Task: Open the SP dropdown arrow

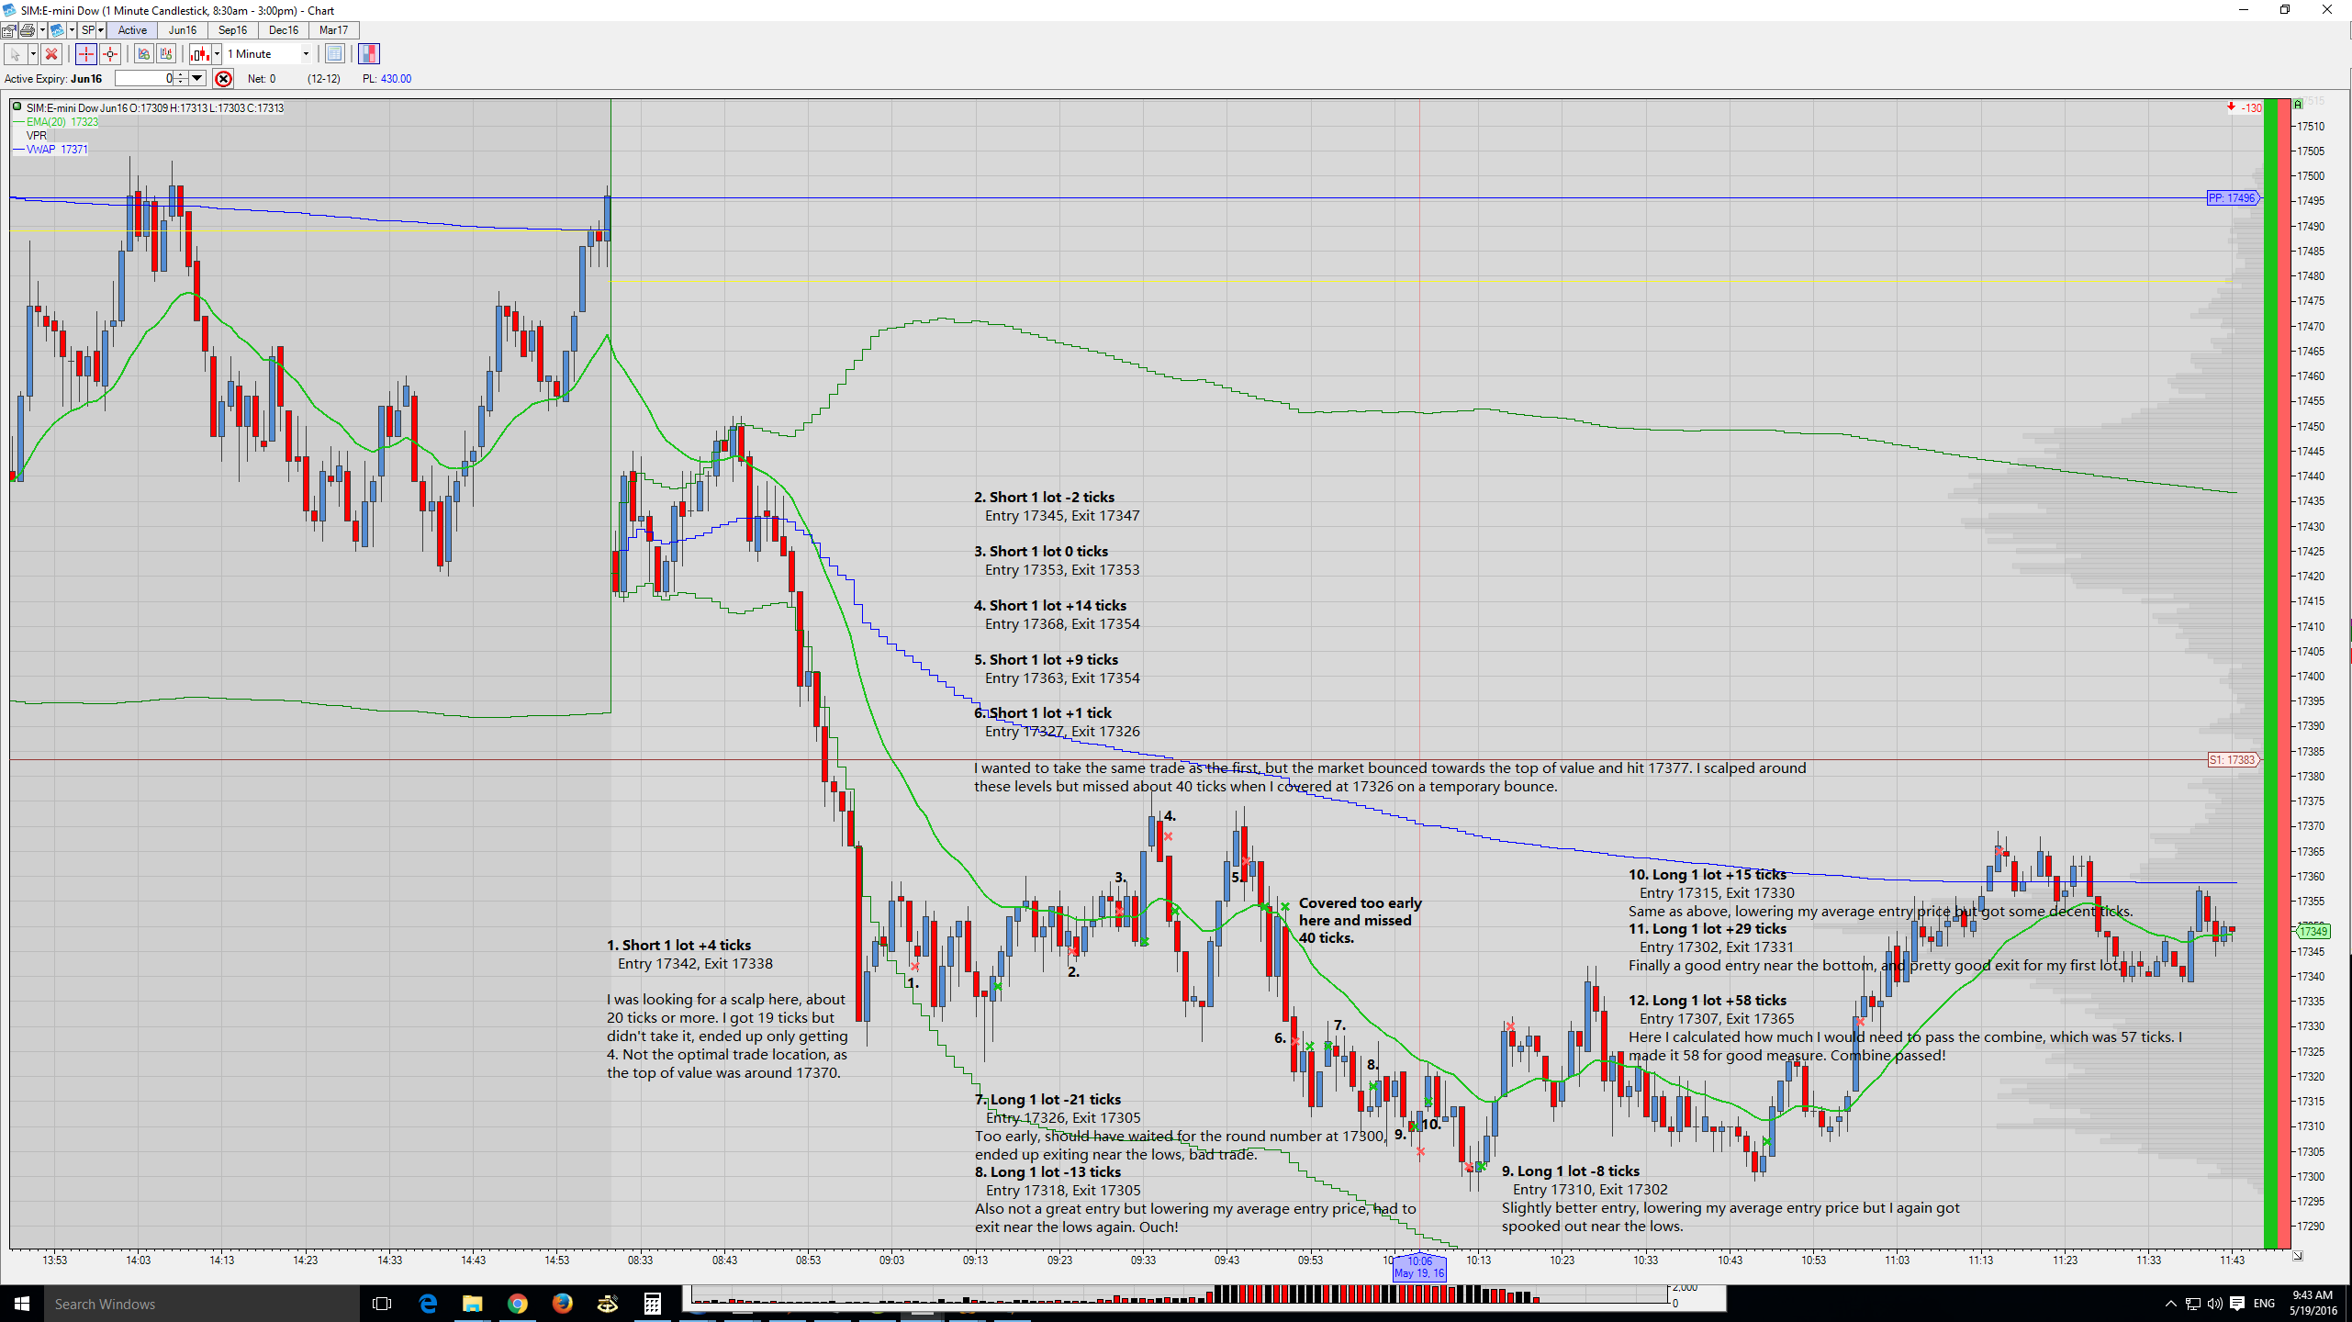Action: pos(101,30)
